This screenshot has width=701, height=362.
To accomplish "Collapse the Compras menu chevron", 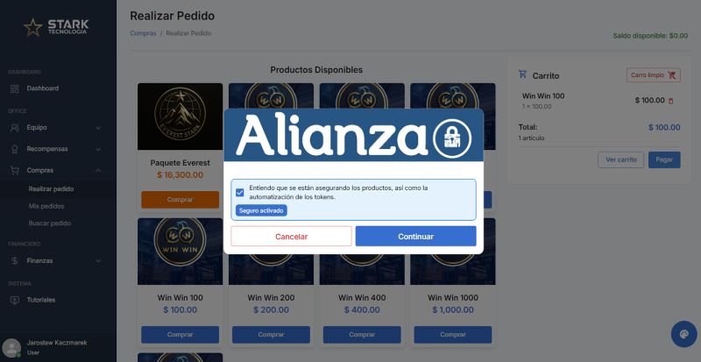I will [98, 171].
